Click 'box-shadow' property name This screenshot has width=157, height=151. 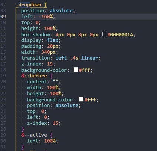coord(36,34)
